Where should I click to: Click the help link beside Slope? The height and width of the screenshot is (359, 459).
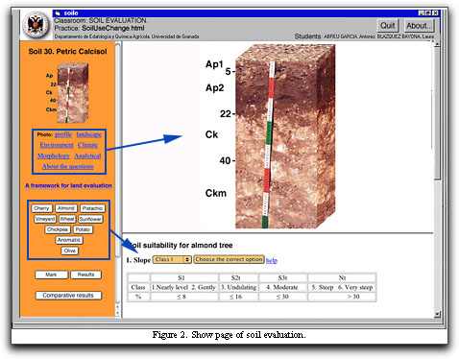click(x=272, y=260)
